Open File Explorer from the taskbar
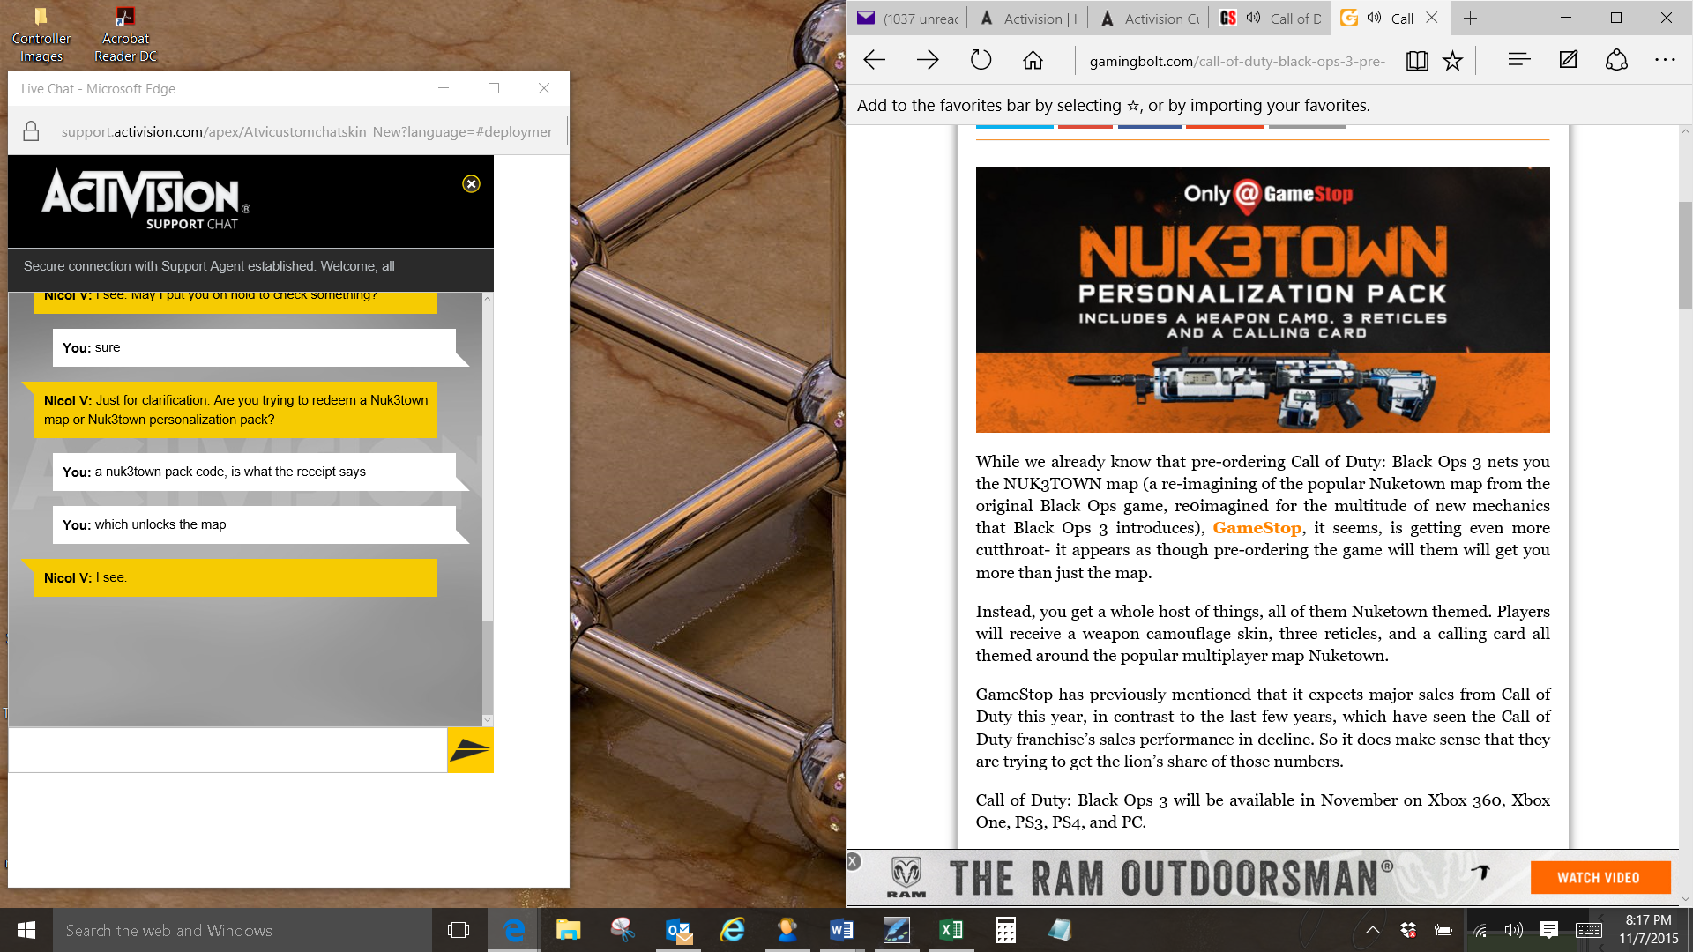Image resolution: width=1693 pixels, height=952 pixels. (x=569, y=930)
